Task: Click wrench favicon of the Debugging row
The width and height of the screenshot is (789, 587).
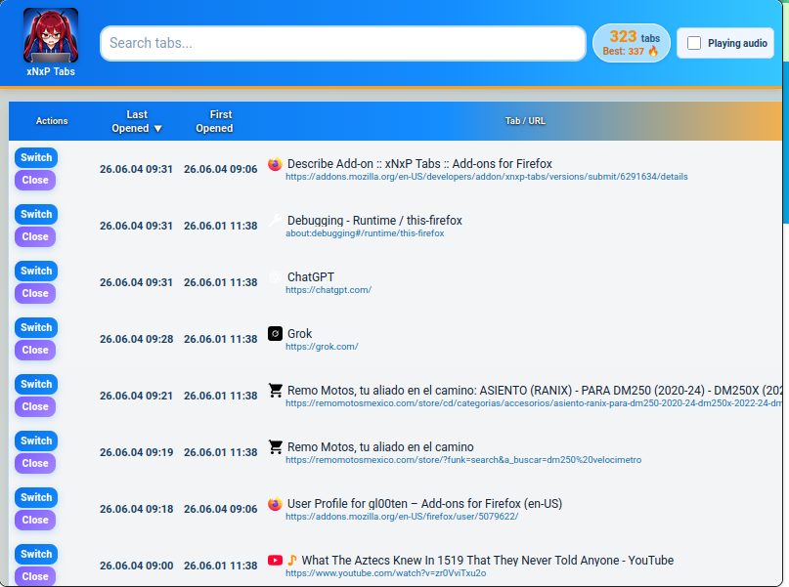Action: point(275,220)
